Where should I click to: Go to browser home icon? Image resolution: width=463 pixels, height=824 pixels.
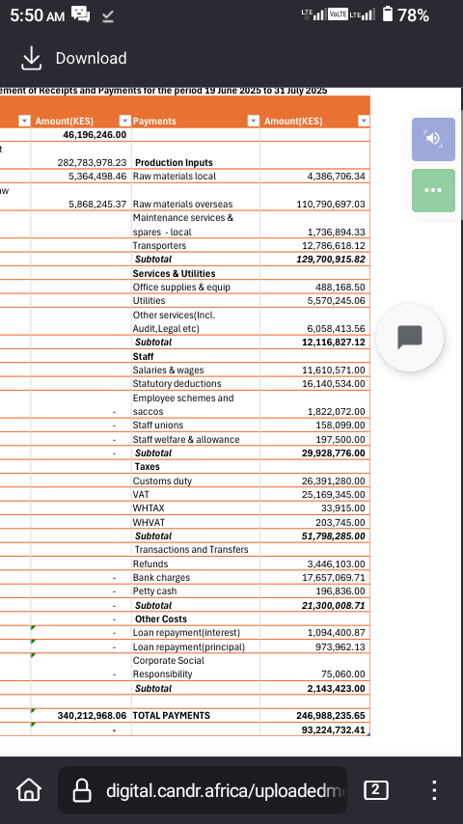[29, 789]
